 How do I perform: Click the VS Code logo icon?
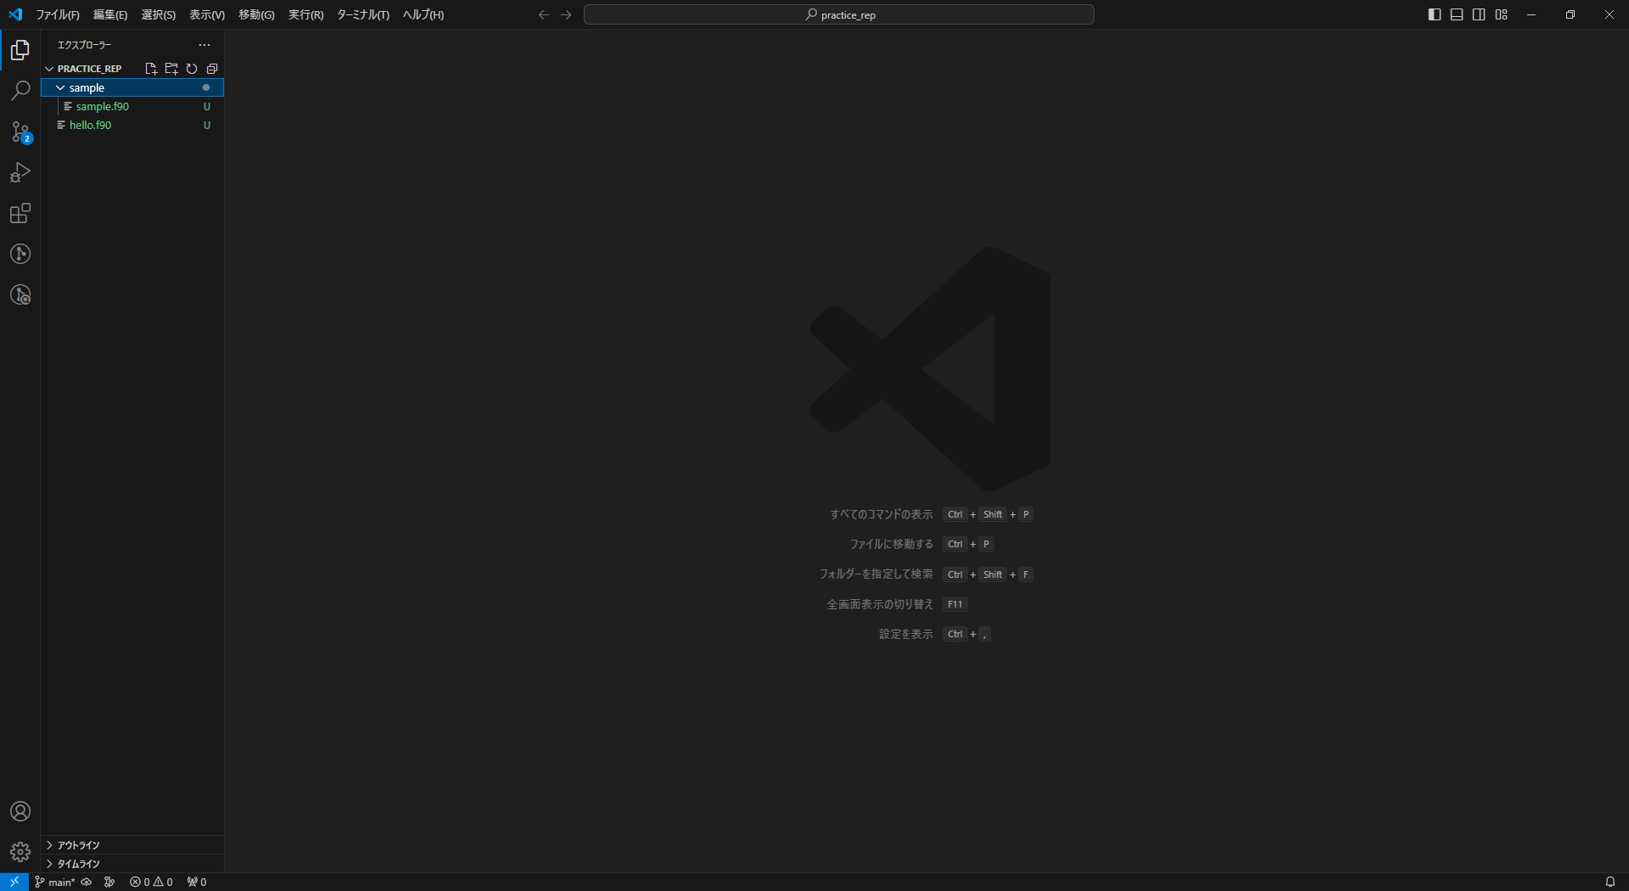(x=15, y=14)
